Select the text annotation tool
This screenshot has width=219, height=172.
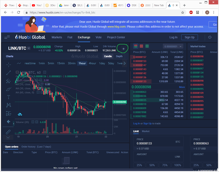pos(8,97)
